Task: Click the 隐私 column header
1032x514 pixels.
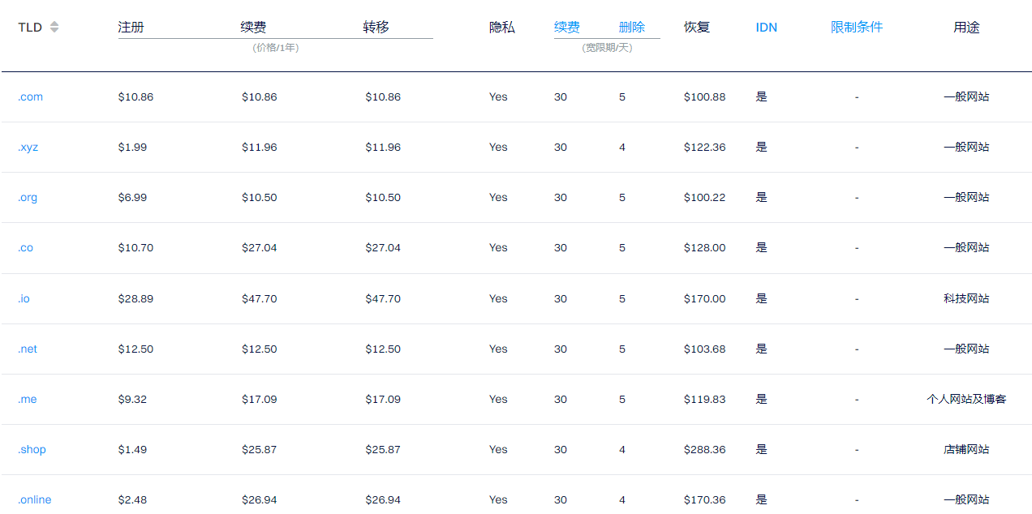Action: tap(501, 28)
